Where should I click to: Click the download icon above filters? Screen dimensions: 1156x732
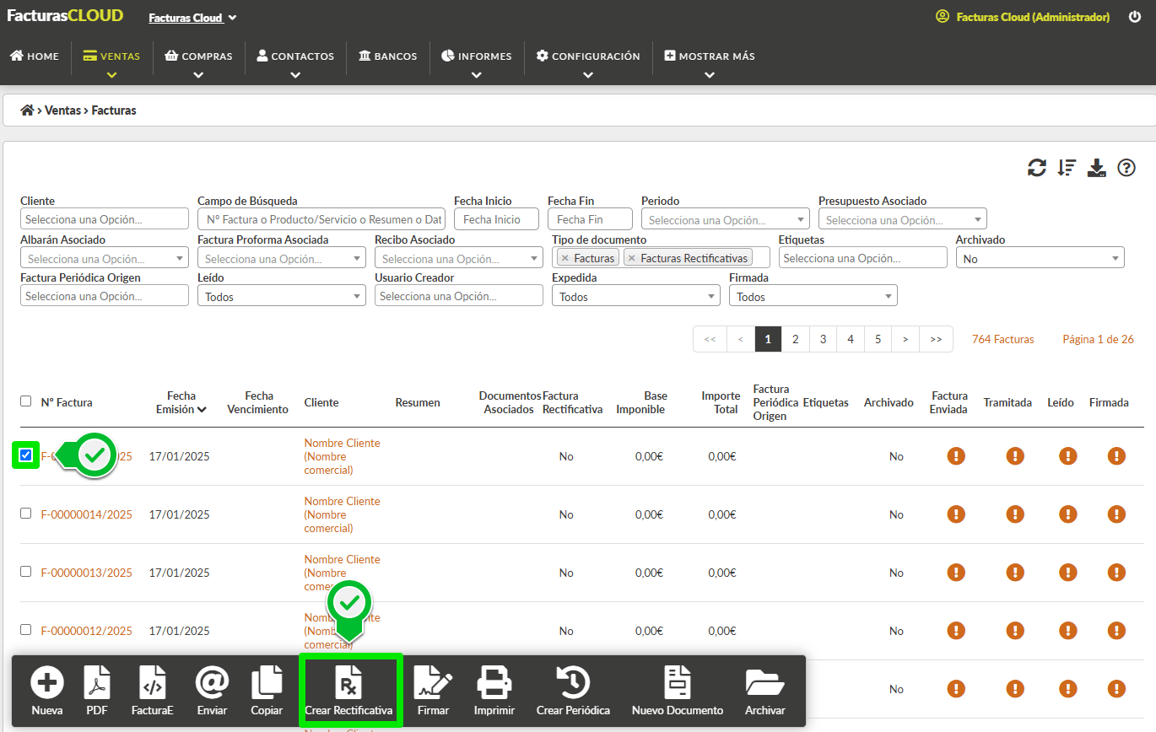(1096, 168)
